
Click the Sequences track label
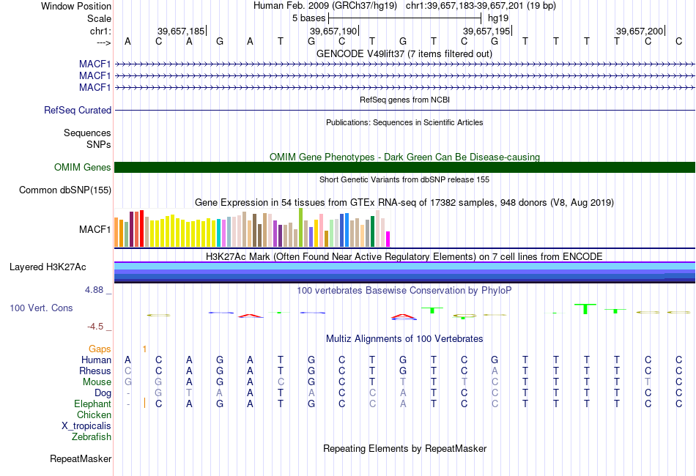[87, 133]
